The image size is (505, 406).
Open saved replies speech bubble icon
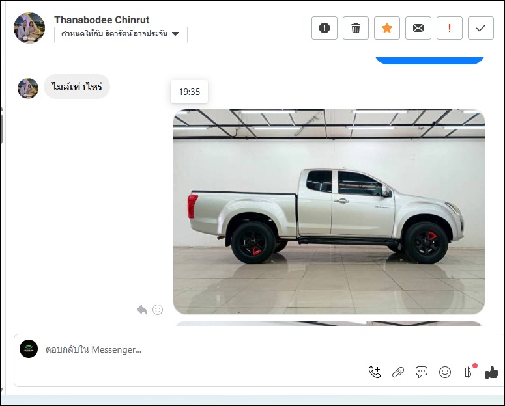(x=421, y=372)
